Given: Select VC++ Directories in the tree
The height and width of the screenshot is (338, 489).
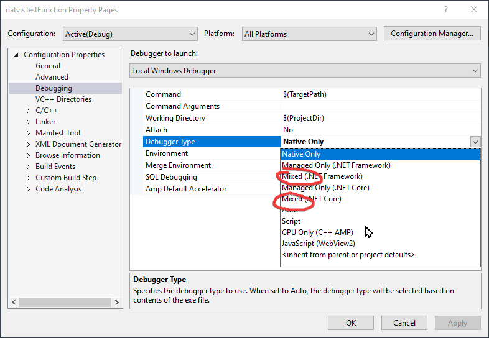Looking at the screenshot, I should pyautogui.click(x=63, y=99).
